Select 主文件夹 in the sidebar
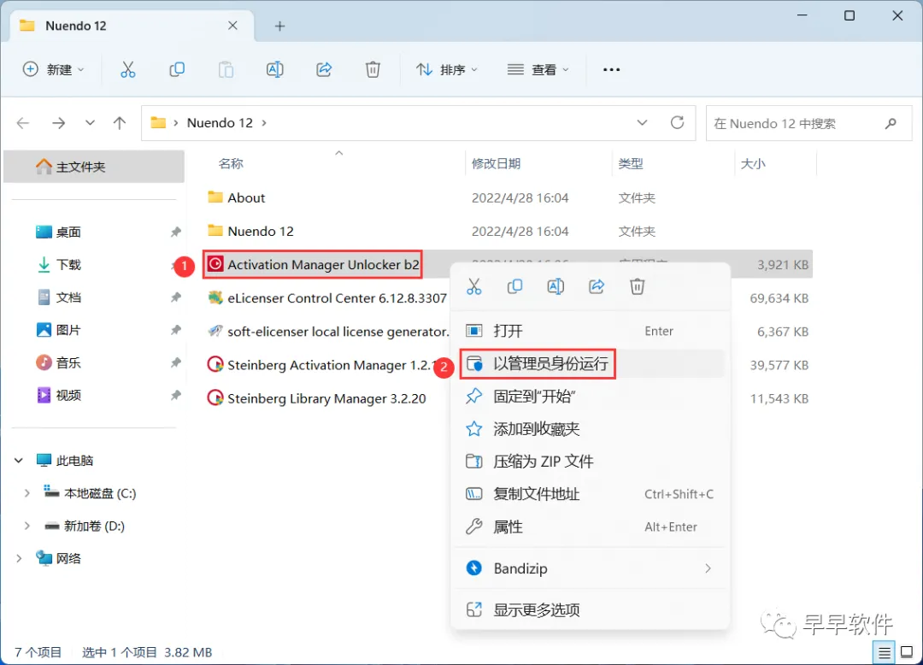This screenshot has height=665, width=923. point(94,167)
